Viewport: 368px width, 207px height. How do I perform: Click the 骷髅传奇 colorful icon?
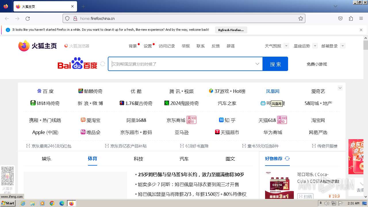81,91
